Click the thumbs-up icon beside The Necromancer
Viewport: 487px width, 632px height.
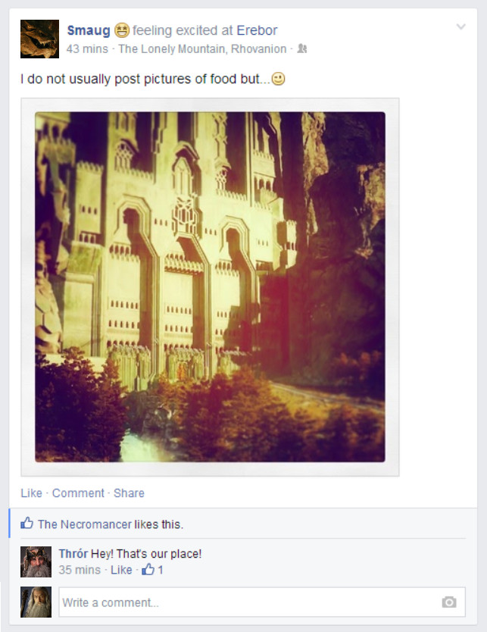point(27,523)
